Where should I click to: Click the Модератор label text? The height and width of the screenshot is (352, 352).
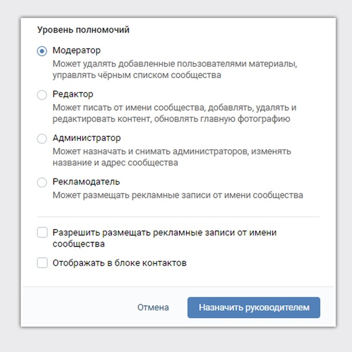click(76, 51)
